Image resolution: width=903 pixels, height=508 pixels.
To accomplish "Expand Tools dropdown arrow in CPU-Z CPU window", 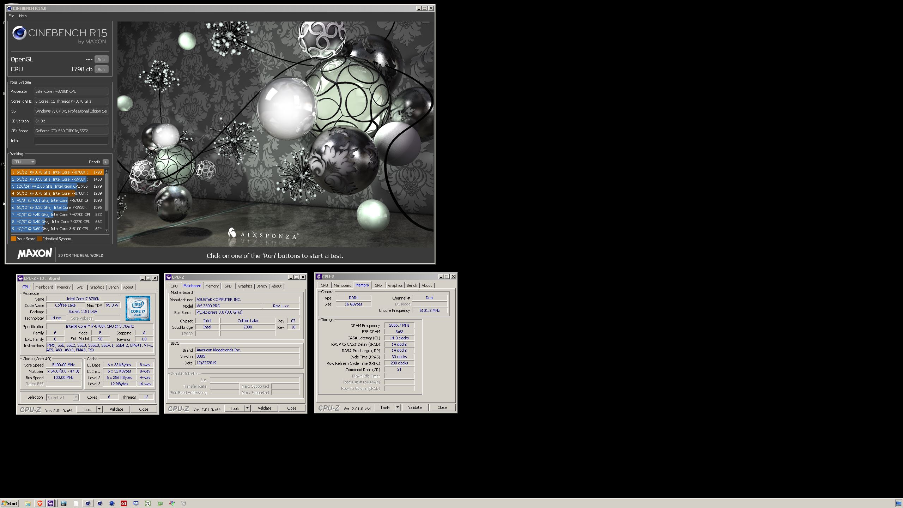I will (x=99, y=410).
